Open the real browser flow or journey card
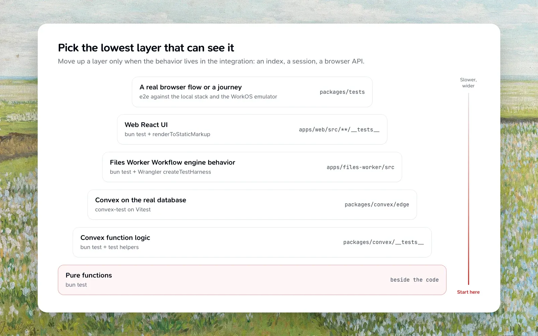This screenshot has height=336, width=538. tap(252, 92)
